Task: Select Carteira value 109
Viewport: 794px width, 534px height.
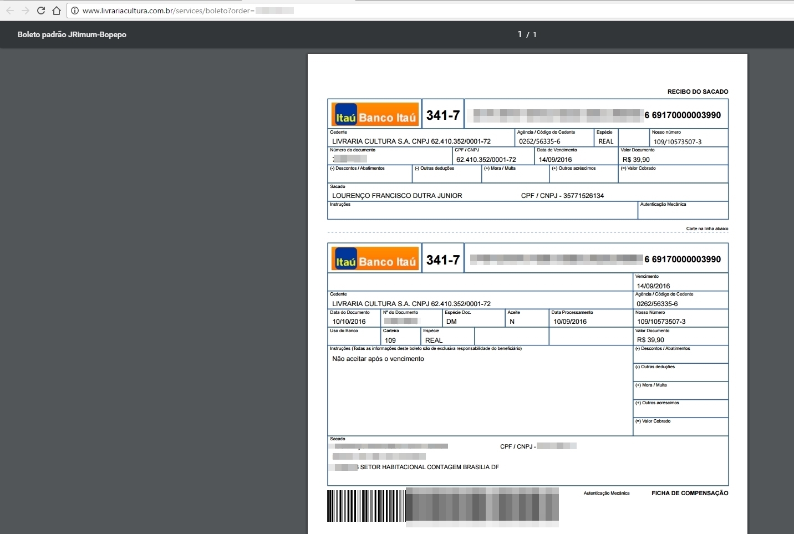Action: pos(390,340)
